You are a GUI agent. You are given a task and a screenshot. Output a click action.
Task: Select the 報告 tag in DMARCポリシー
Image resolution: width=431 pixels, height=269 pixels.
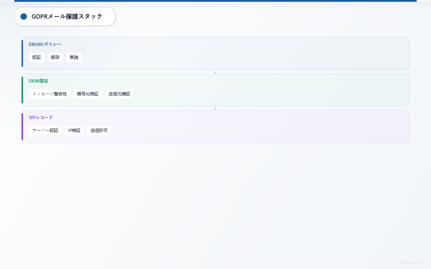(x=55, y=57)
